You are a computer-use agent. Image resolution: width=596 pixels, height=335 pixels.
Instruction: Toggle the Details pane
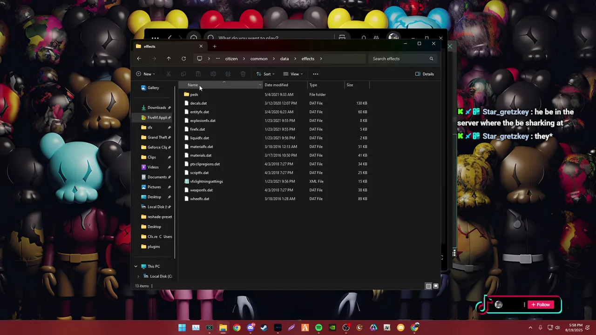(425, 74)
